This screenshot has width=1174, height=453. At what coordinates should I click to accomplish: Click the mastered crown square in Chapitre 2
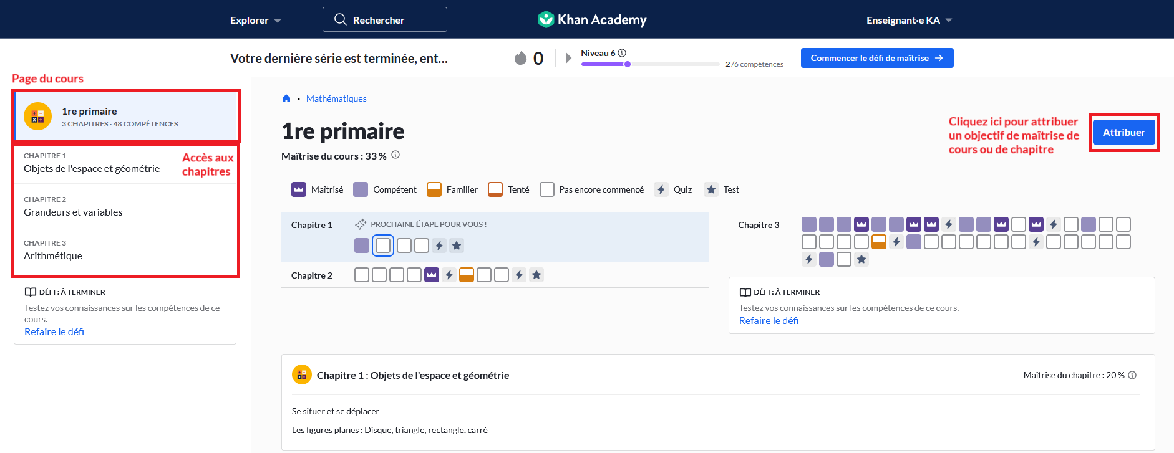pos(432,275)
